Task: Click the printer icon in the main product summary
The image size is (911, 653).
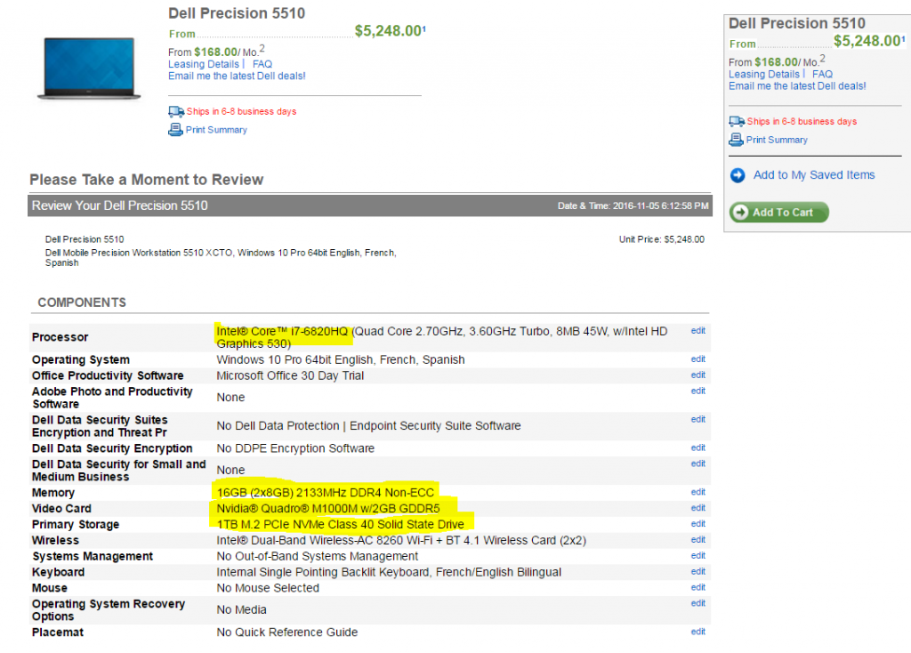Action: point(175,130)
